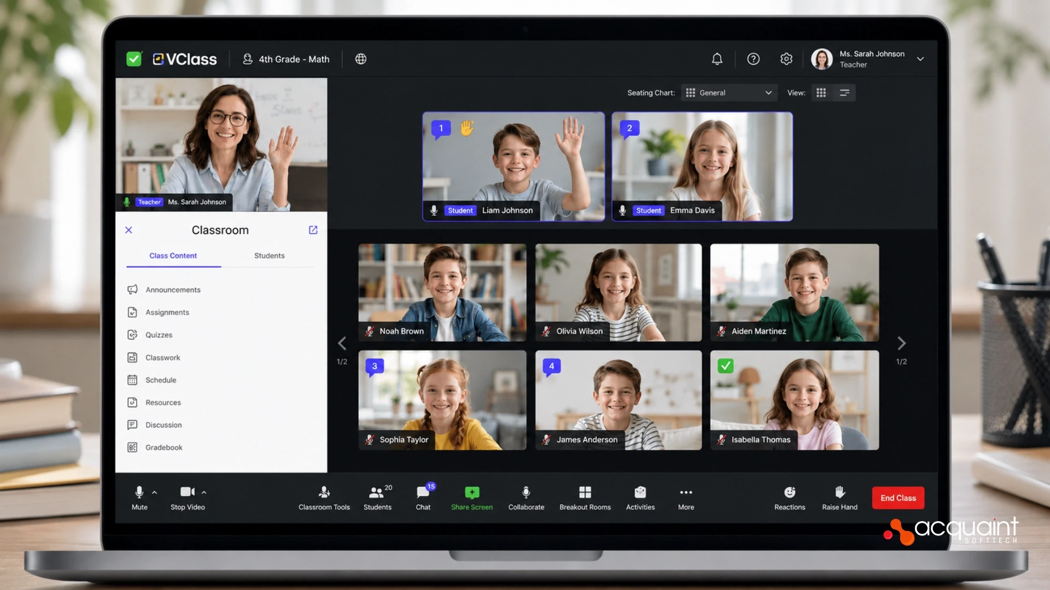Open the Activities panel
Viewport: 1050px width, 590px height.
(x=640, y=498)
